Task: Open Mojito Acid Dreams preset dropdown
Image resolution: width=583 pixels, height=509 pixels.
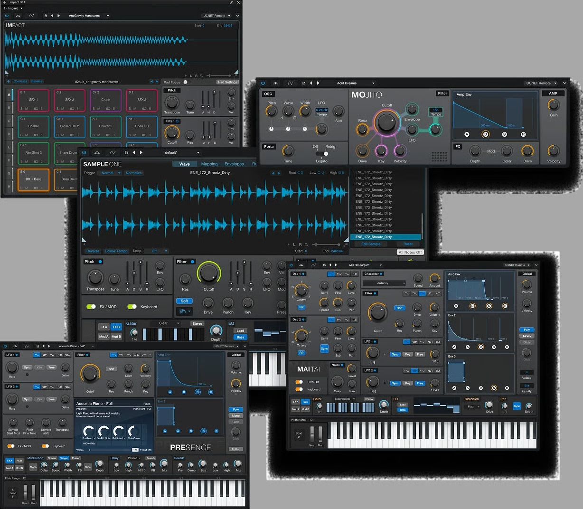Action: 355,83
